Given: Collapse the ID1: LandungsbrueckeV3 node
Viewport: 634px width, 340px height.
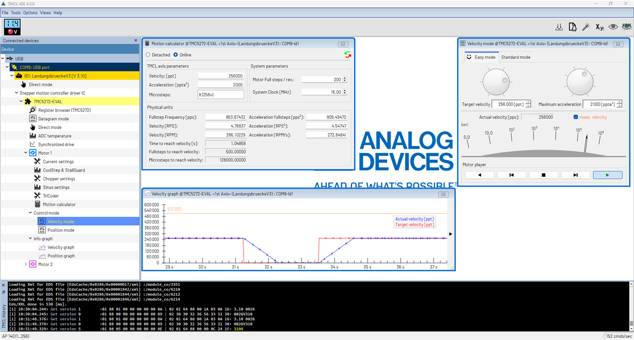Looking at the screenshot, I should [x=13, y=76].
